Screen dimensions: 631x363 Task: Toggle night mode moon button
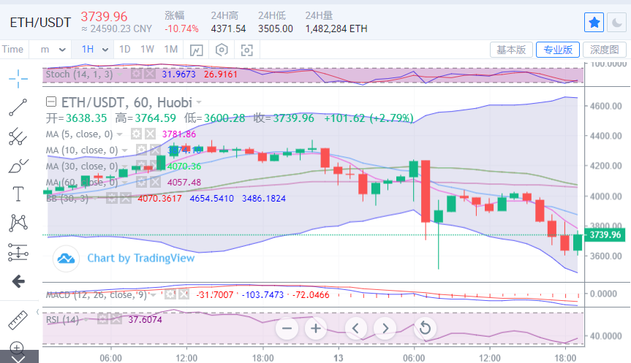[x=617, y=22]
